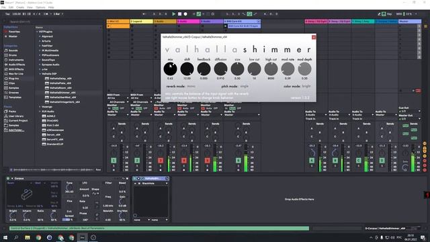Select ValhallaDelay_x64 plug-in in browser
Image resolution: width=430 pixels, height=242 pixels.
[x=60, y=79]
